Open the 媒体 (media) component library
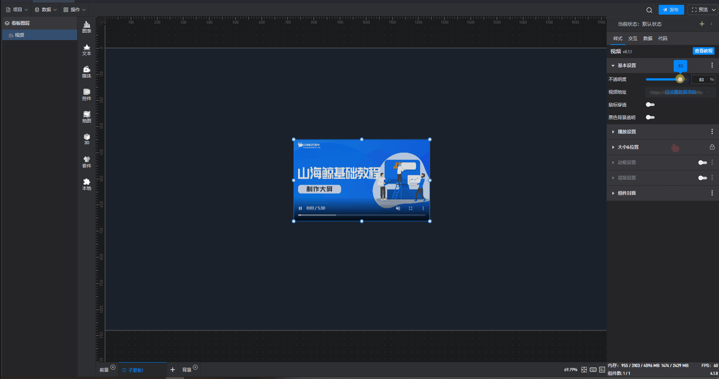Viewport: 719px width, 379px height. pos(87,72)
